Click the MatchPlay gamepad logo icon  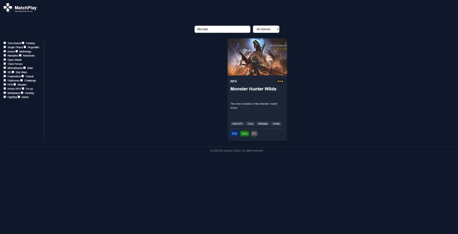(x=8, y=8)
